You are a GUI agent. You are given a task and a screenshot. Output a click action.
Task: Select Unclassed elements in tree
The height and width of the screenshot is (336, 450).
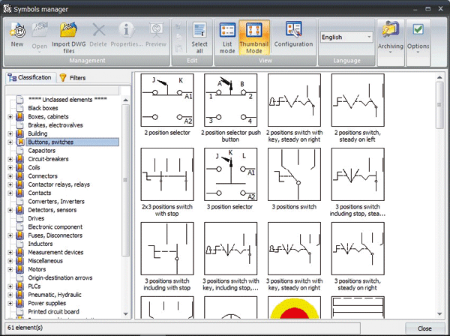tap(67, 100)
